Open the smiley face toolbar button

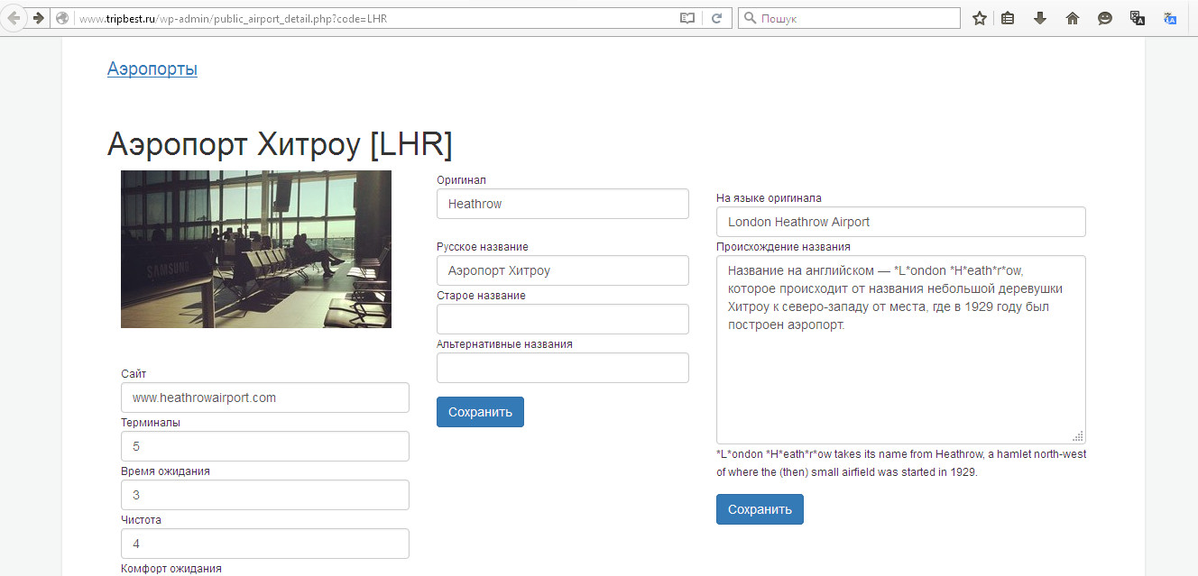(x=1105, y=18)
